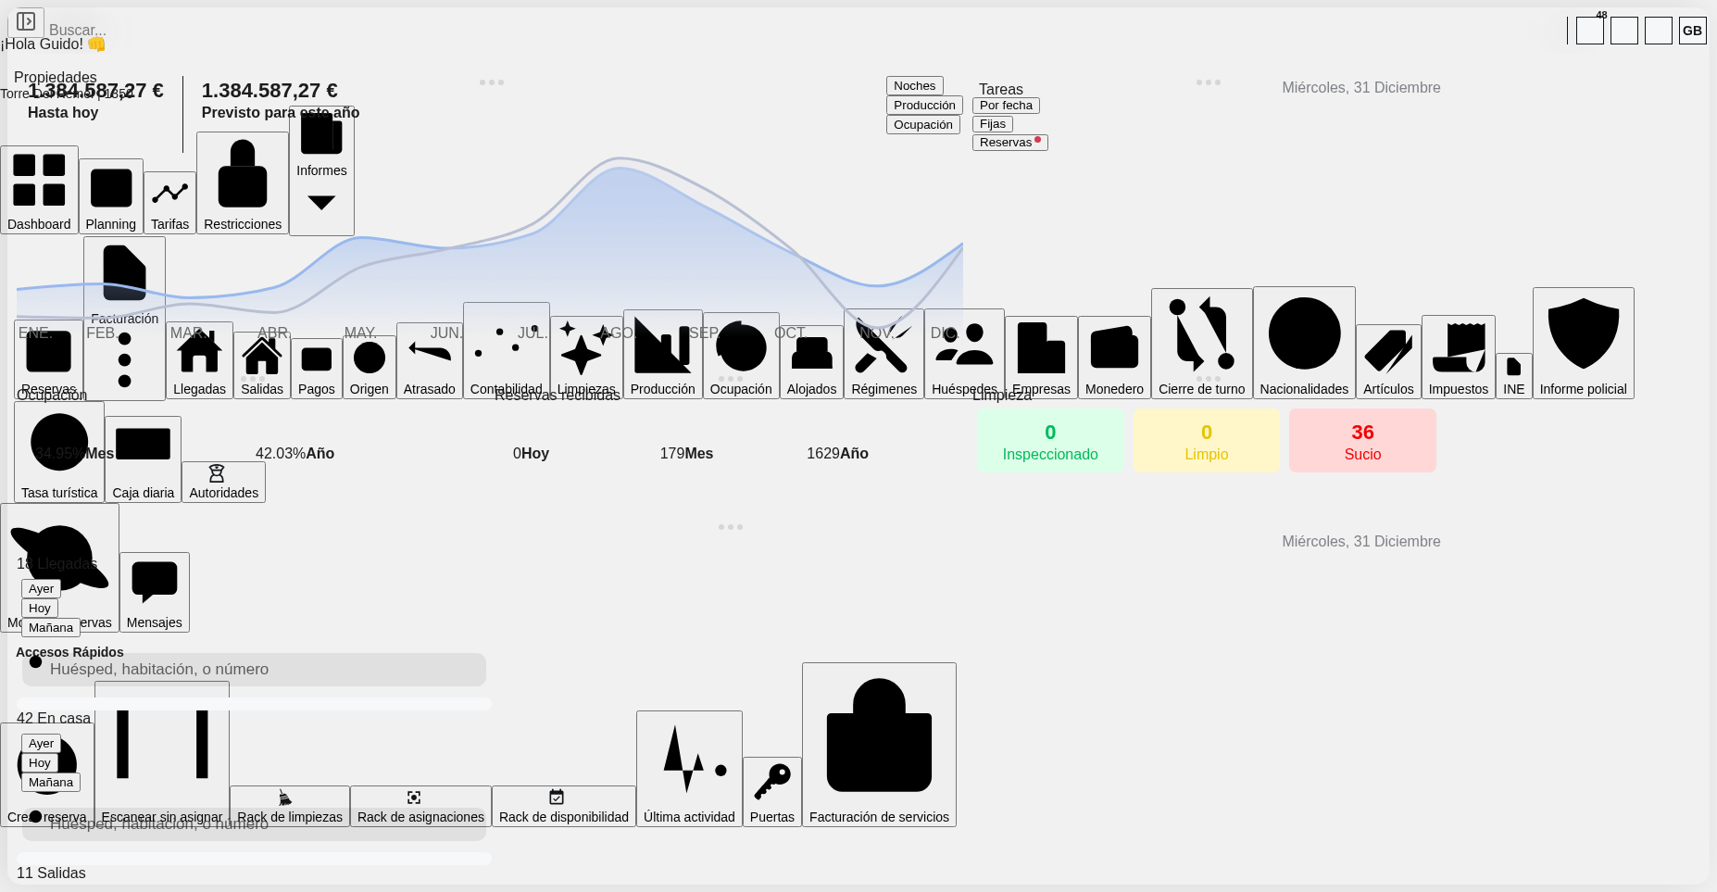Open the Mensajes chat icon
Image resolution: width=1717 pixels, height=892 pixels.
(x=154, y=592)
